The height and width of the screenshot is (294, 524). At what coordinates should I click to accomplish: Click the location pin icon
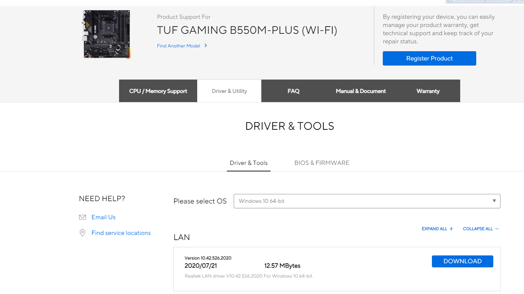pos(83,233)
